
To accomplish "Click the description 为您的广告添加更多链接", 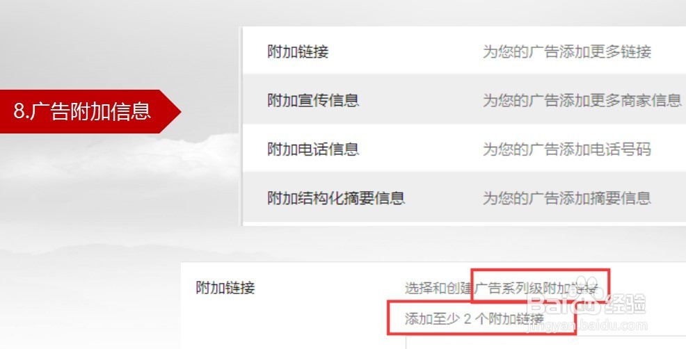I will pos(567,51).
